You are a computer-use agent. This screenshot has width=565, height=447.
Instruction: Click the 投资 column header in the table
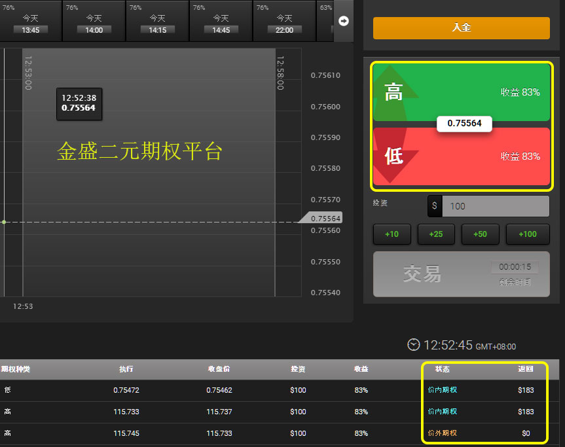tap(298, 369)
